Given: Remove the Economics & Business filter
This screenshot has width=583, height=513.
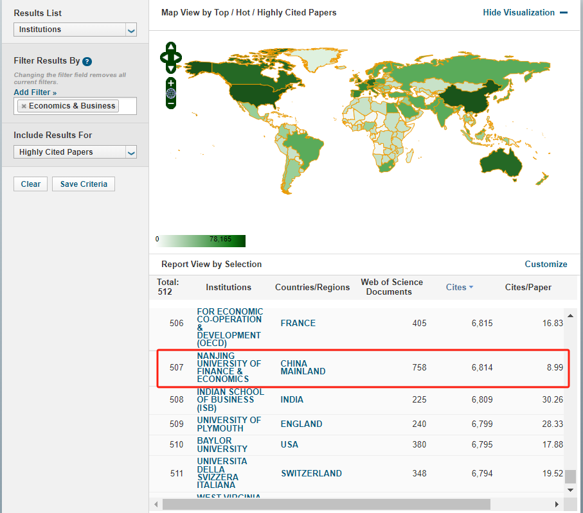Looking at the screenshot, I should [x=24, y=106].
